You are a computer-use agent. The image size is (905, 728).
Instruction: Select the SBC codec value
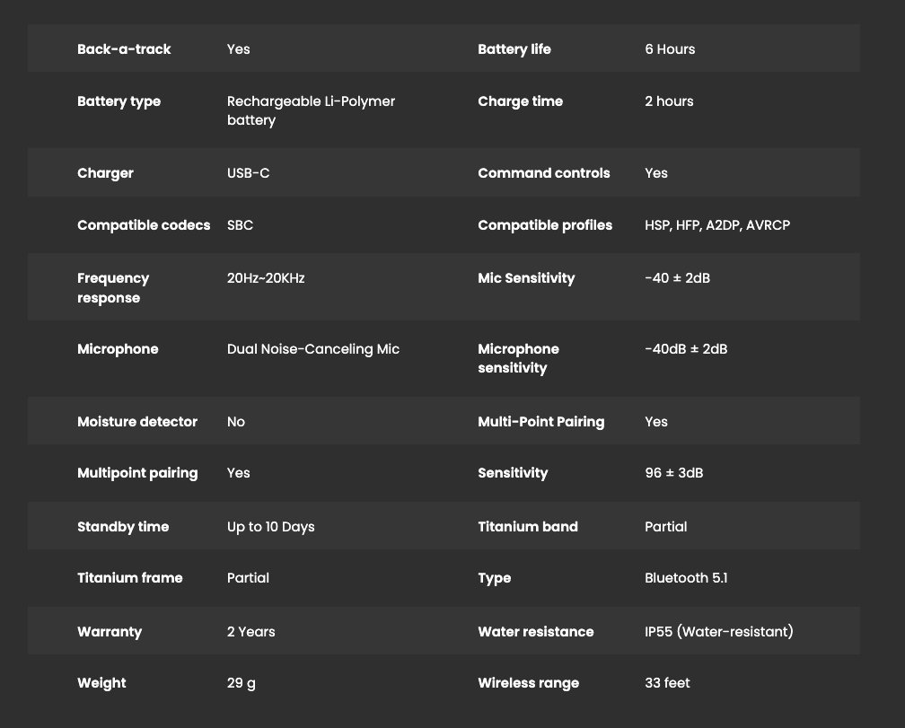tap(240, 225)
